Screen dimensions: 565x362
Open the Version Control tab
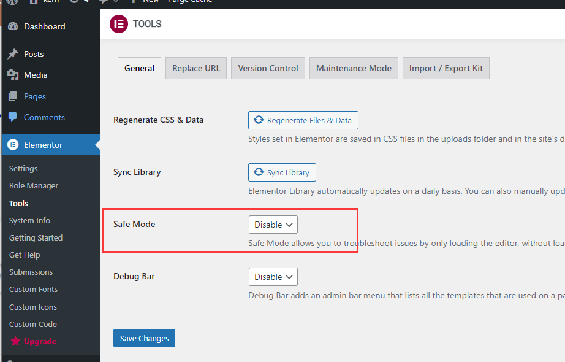268,68
